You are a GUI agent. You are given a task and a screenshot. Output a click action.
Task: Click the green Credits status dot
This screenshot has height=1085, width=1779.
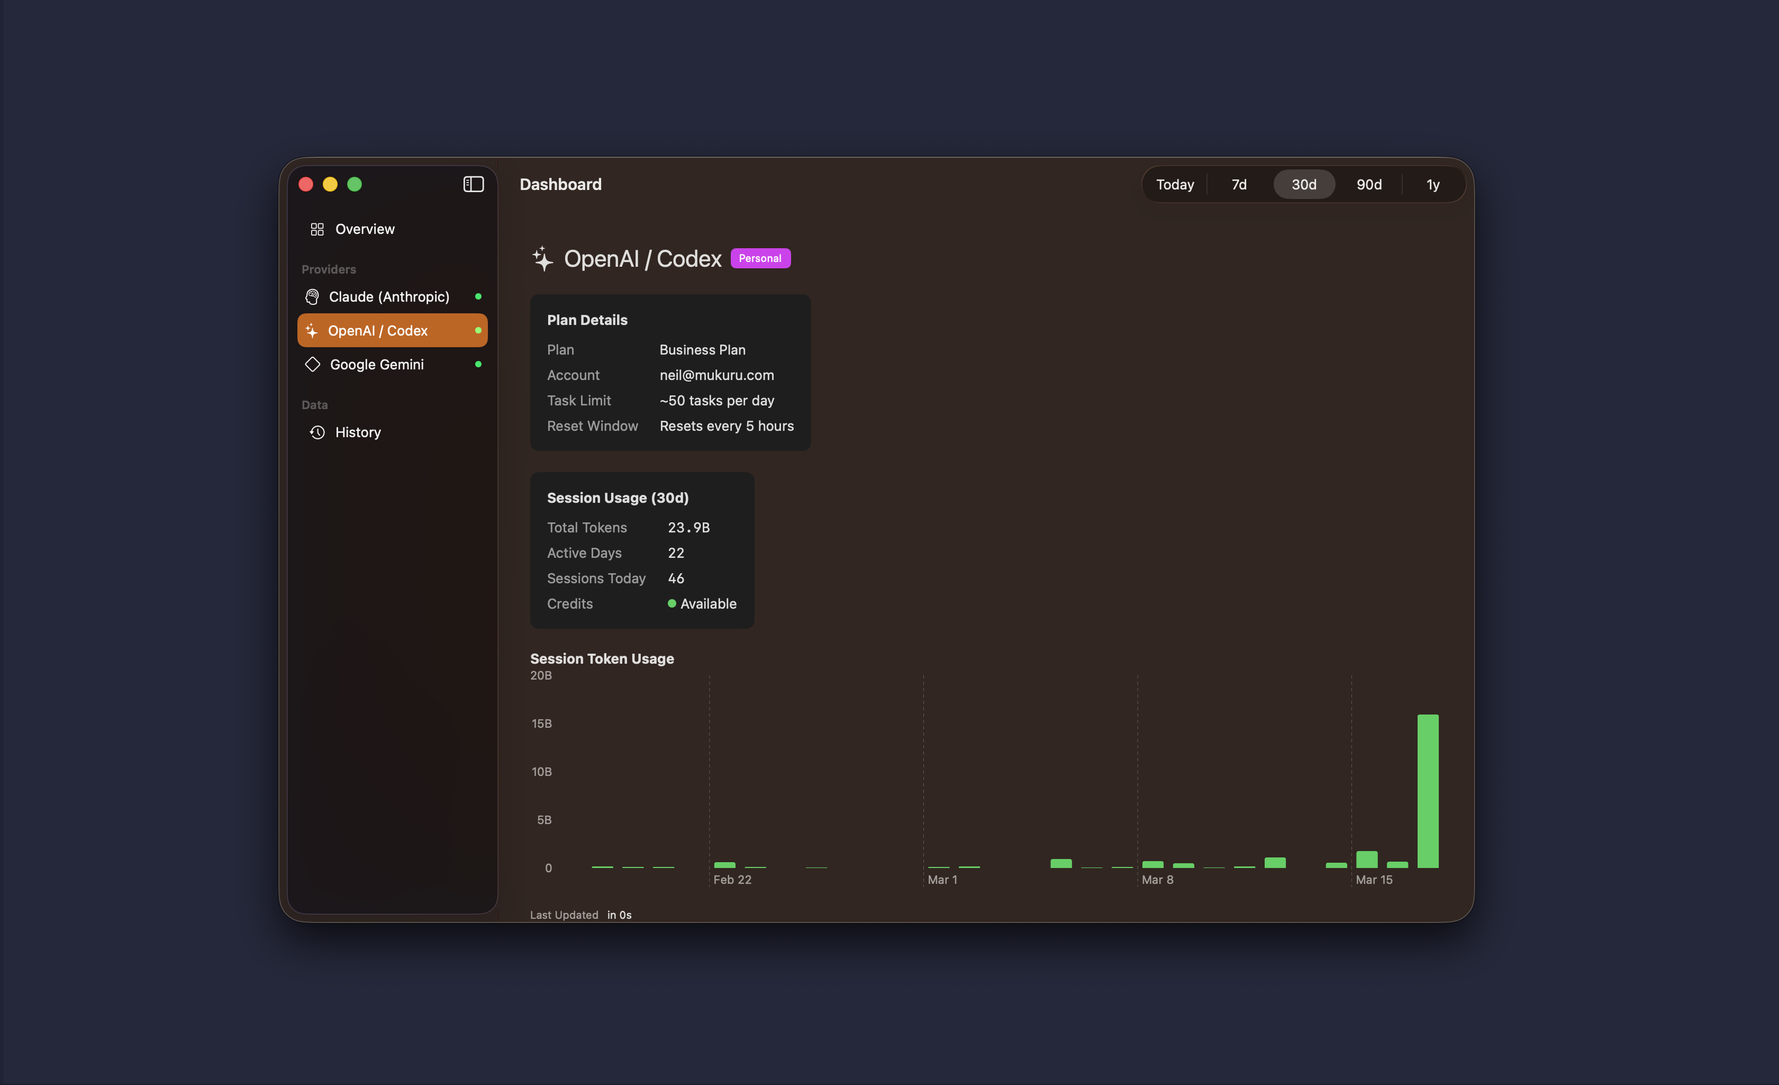tap(671, 603)
